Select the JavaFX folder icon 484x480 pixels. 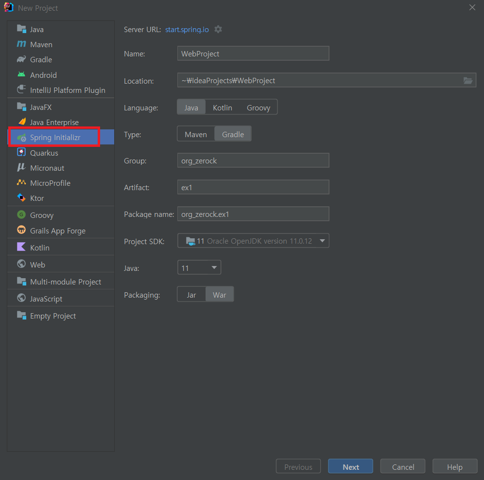21,107
